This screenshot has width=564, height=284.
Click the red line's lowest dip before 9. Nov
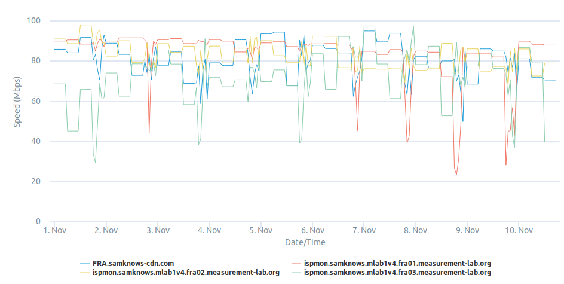pyautogui.click(x=456, y=175)
